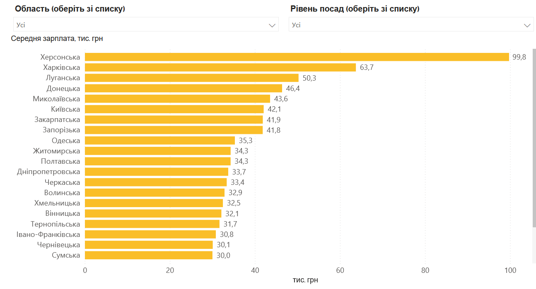
Task: Select the Сумська bar with 30,0
Action: [149, 255]
